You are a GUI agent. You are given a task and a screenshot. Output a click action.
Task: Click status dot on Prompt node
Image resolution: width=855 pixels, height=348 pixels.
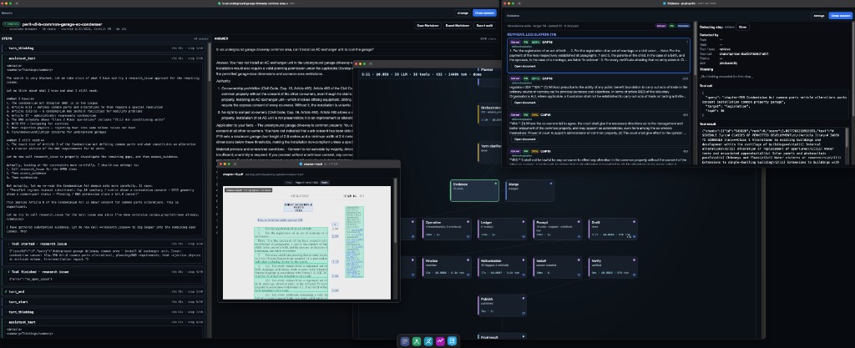[x=578, y=222]
